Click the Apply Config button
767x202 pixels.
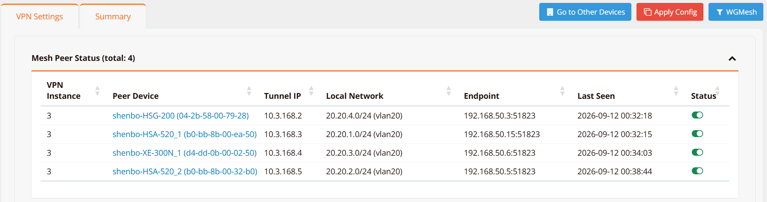670,12
